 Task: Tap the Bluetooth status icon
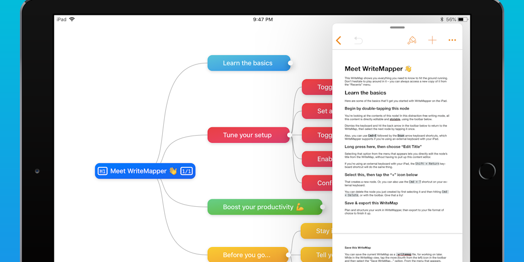pos(442,19)
